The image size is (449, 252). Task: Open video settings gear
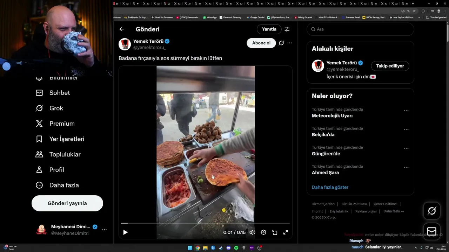tap(263, 232)
